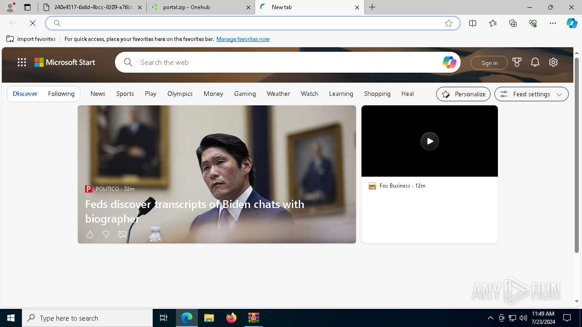This screenshot has height=327, width=582.
Task: Open a new tab with plus icon
Action: coord(372,7)
